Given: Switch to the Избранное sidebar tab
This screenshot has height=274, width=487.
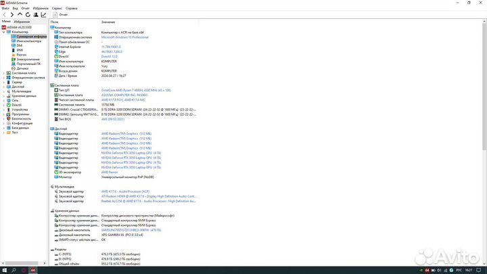Looking at the screenshot, I should (x=22, y=22).
